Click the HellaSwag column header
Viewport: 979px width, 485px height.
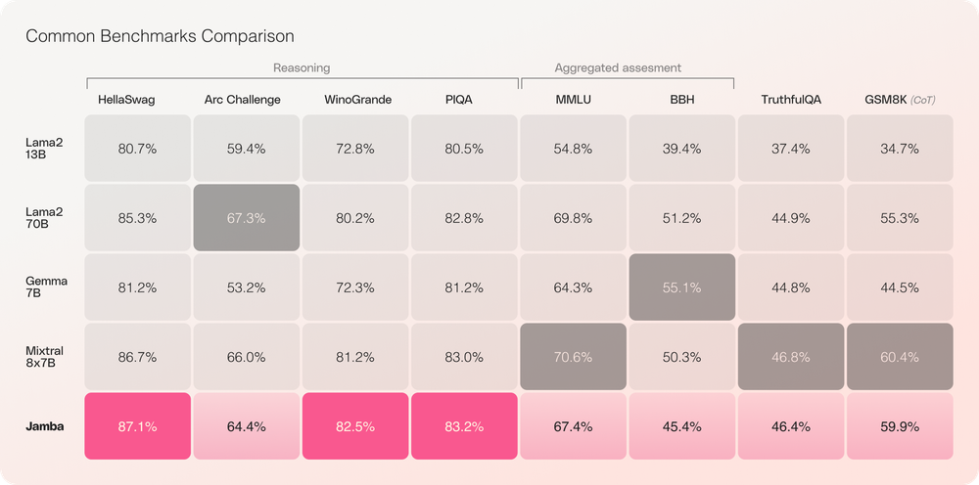[x=125, y=99]
